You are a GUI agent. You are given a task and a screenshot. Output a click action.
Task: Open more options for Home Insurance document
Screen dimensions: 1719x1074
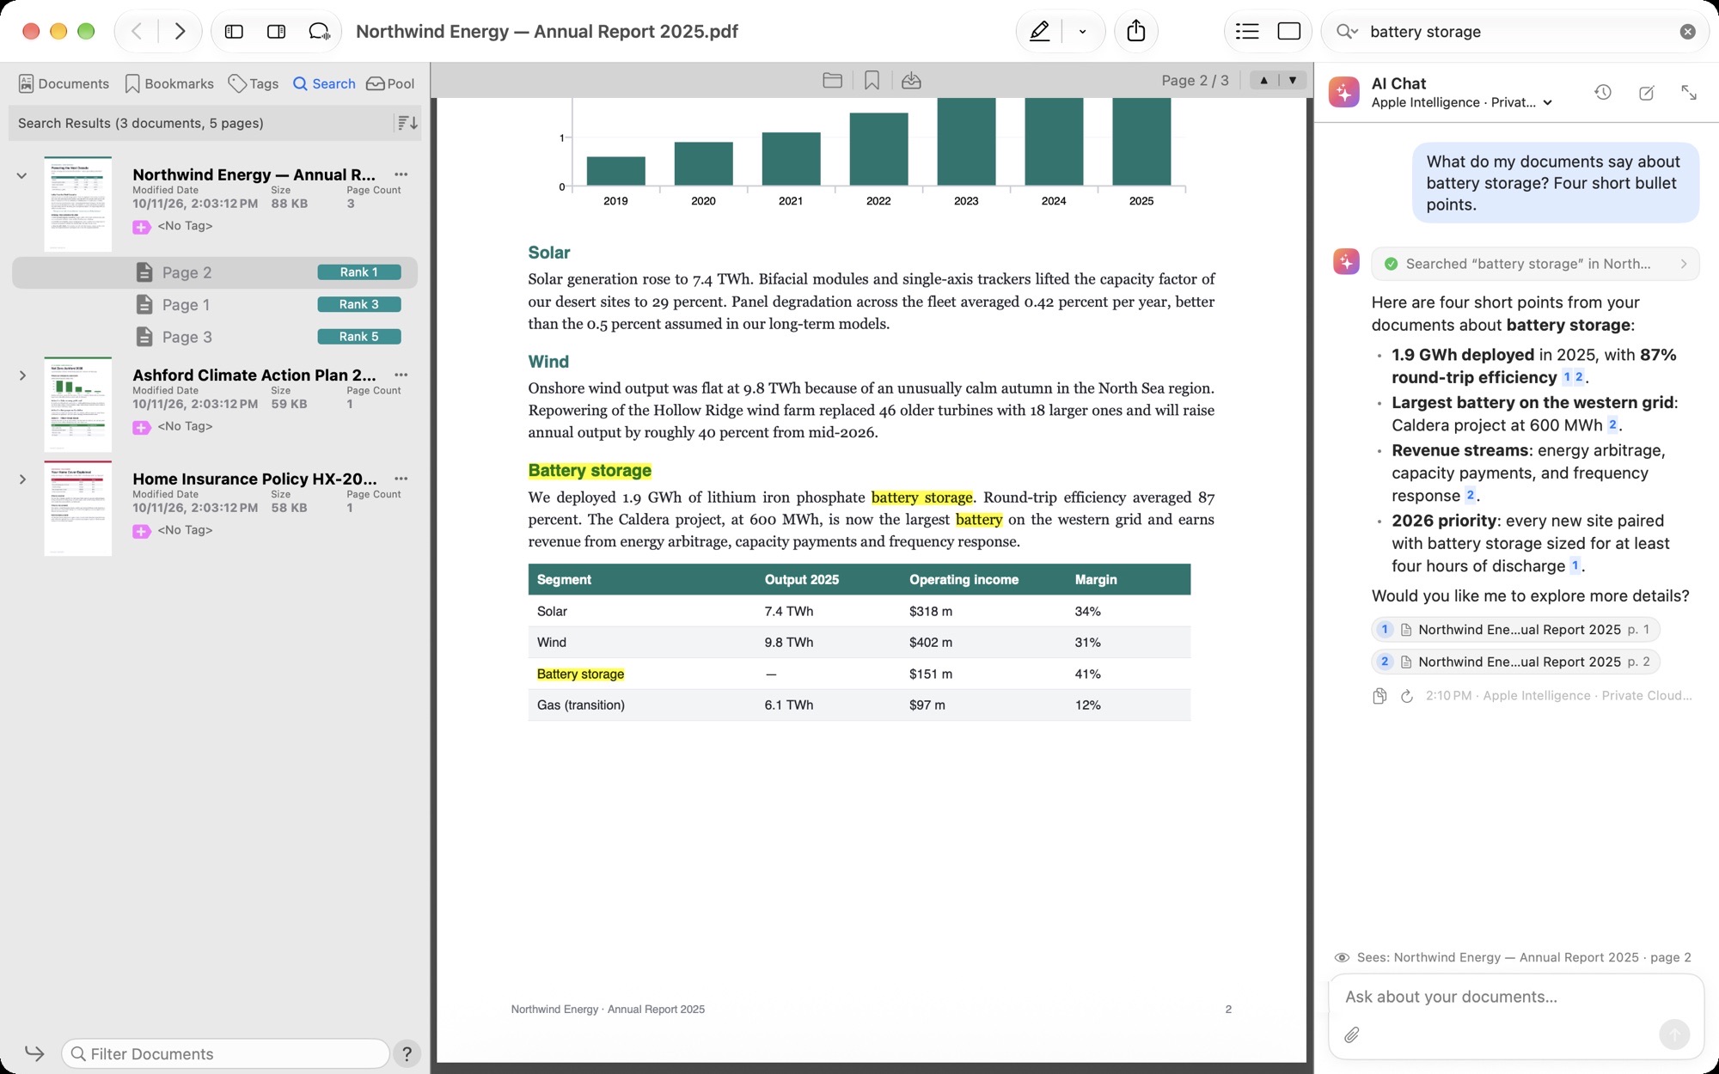(x=401, y=479)
